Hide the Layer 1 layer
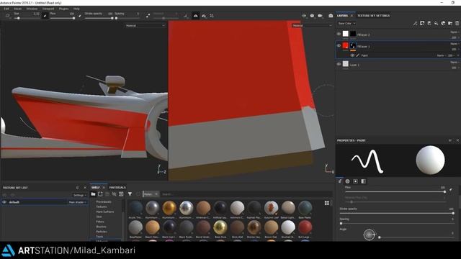Screen dimensions: 461x259 click(339, 64)
